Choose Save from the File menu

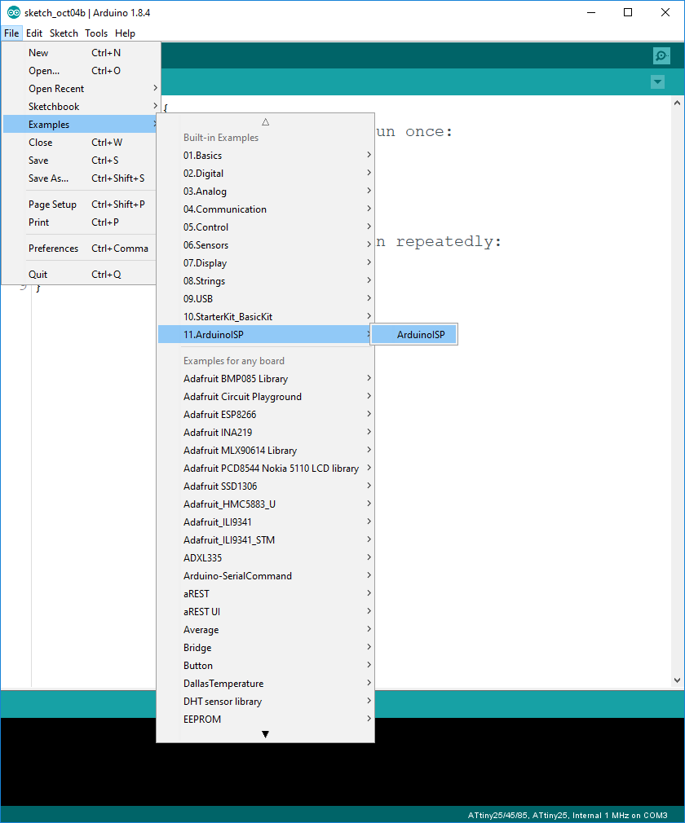pos(80,160)
